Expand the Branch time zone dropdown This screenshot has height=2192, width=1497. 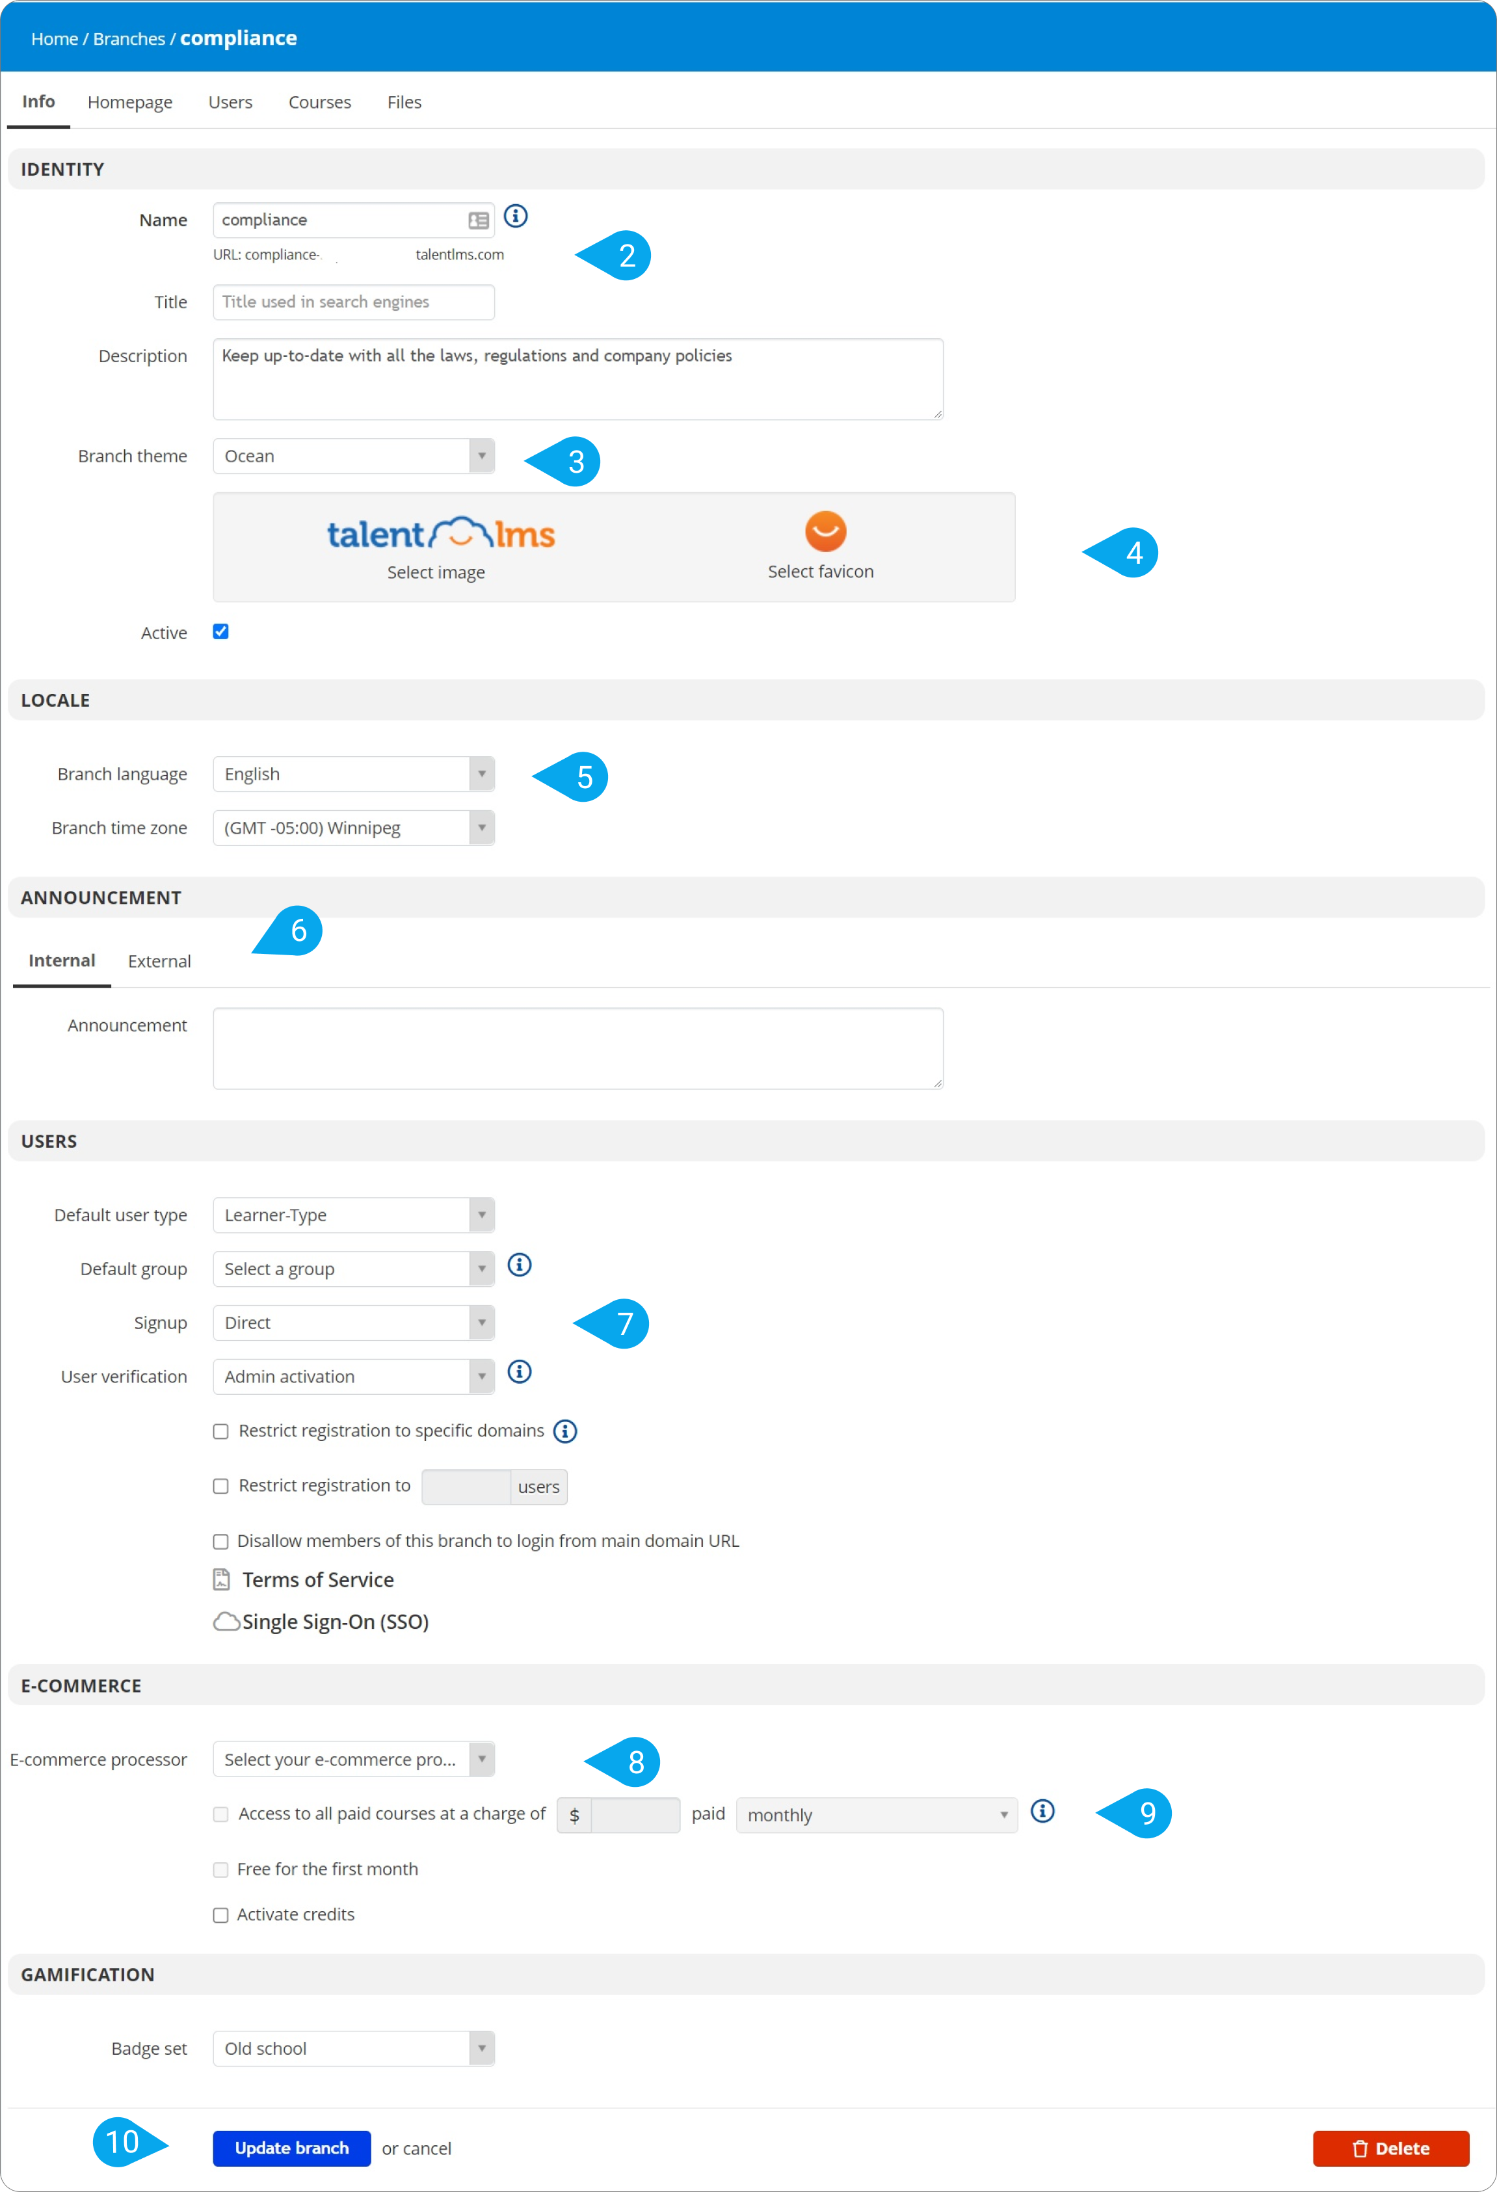[354, 828]
